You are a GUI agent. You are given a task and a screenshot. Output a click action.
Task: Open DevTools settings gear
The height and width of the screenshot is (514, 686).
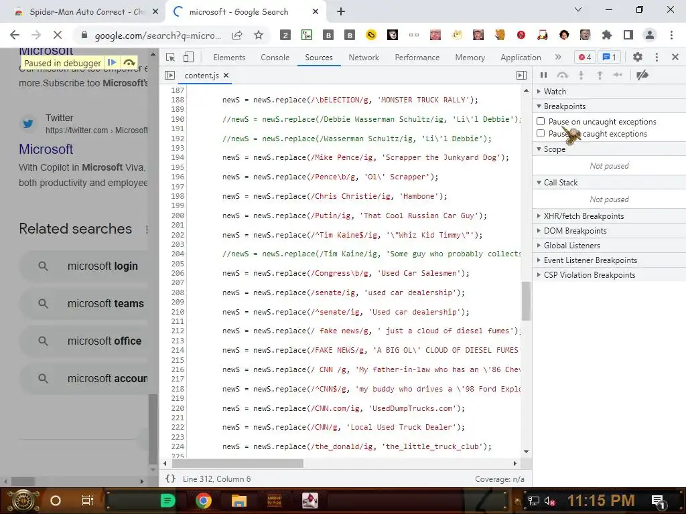tap(638, 58)
